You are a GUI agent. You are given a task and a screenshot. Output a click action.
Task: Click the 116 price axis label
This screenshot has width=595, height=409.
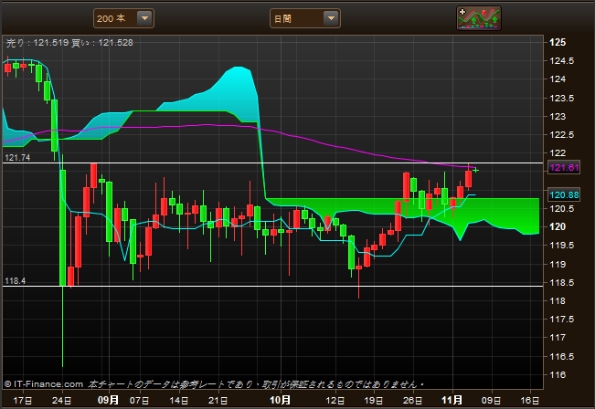pyautogui.click(x=558, y=374)
